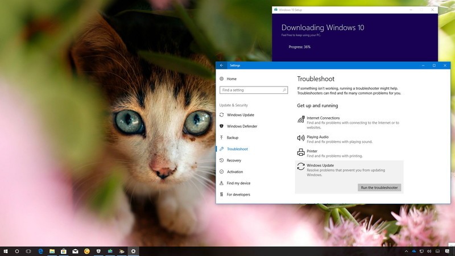The height and width of the screenshot is (256, 455).
Task: Open Windows Defender shield on taskbar
Action: (x=98, y=251)
